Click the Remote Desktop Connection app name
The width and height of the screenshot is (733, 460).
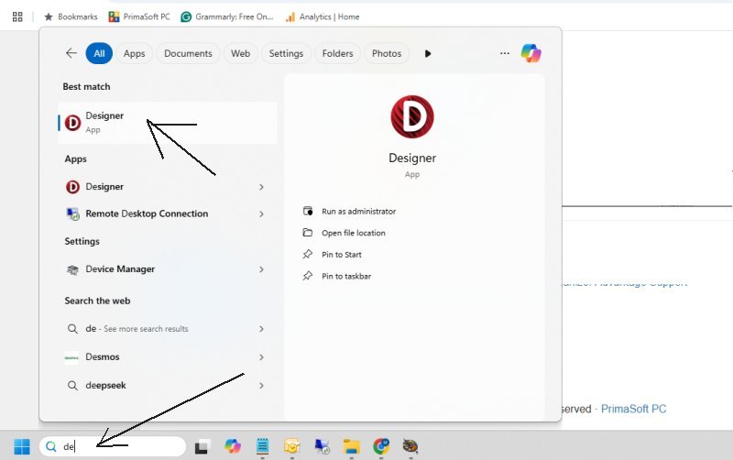tap(147, 214)
